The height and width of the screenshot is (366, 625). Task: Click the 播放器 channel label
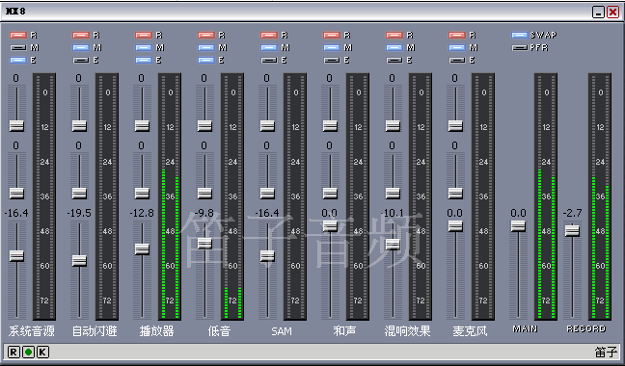tap(156, 331)
